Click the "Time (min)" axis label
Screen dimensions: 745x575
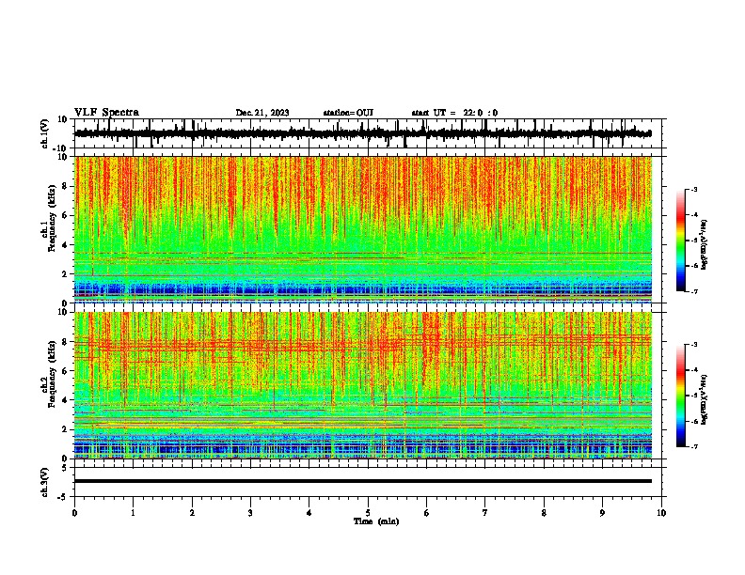(x=376, y=521)
